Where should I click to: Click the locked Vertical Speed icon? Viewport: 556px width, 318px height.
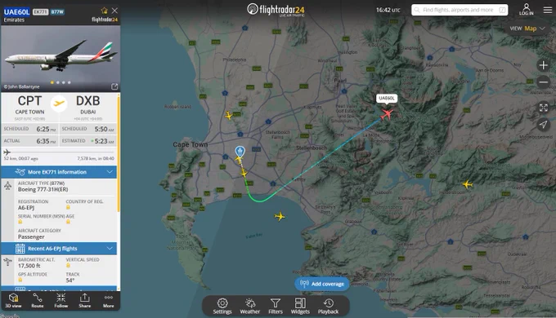[68, 265]
